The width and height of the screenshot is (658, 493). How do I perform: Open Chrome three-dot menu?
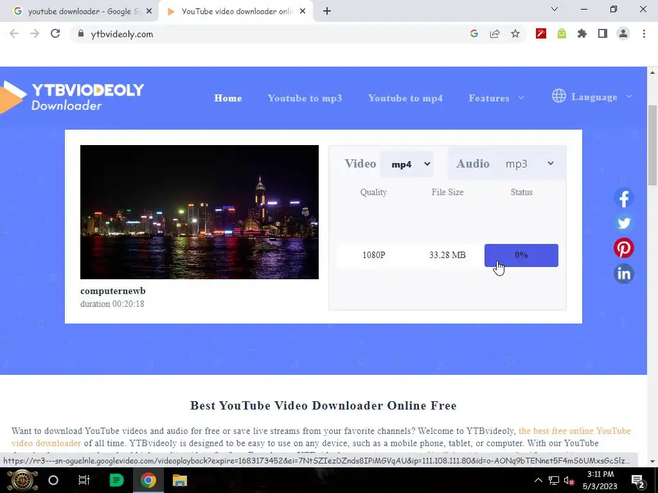click(644, 34)
